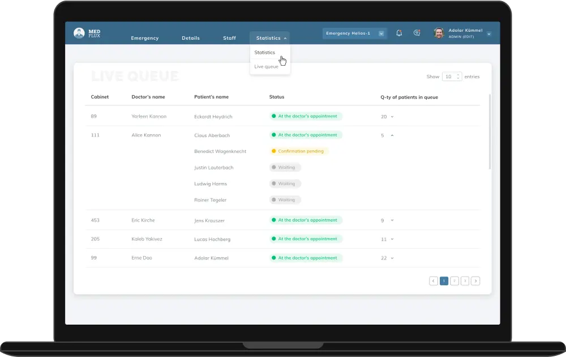Collapse Alice Kannon's patient queue

click(x=392, y=135)
